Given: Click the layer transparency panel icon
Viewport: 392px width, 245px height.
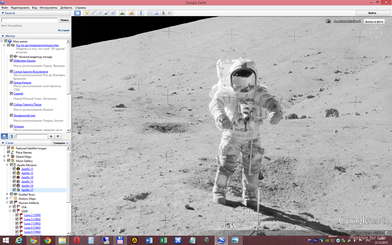Looking at the screenshot, I should (x=11, y=136).
